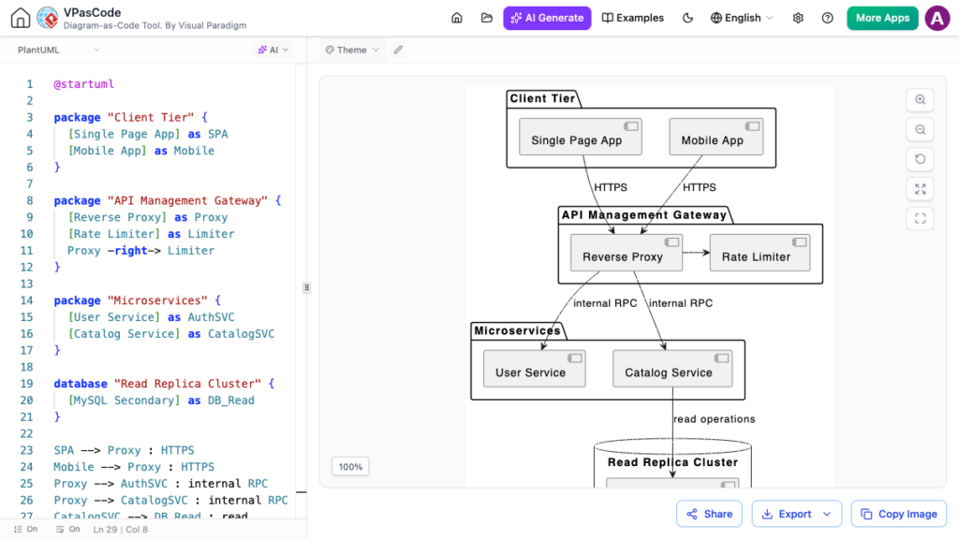Image resolution: width=959 pixels, height=539 pixels.
Task: Open the Examples menu
Action: pos(633,18)
